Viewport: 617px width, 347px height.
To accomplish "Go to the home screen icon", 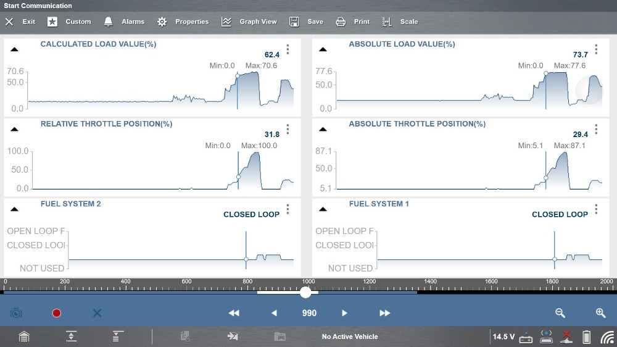I will [x=23, y=337].
